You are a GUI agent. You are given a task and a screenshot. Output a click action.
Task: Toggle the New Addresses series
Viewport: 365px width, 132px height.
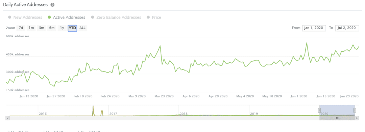click(25, 17)
